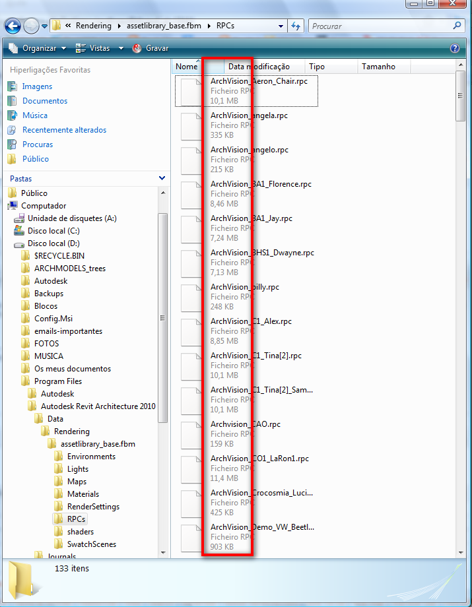Open address bar history dropdown arrow
The width and height of the screenshot is (472, 607).
pyautogui.click(x=281, y=26)
